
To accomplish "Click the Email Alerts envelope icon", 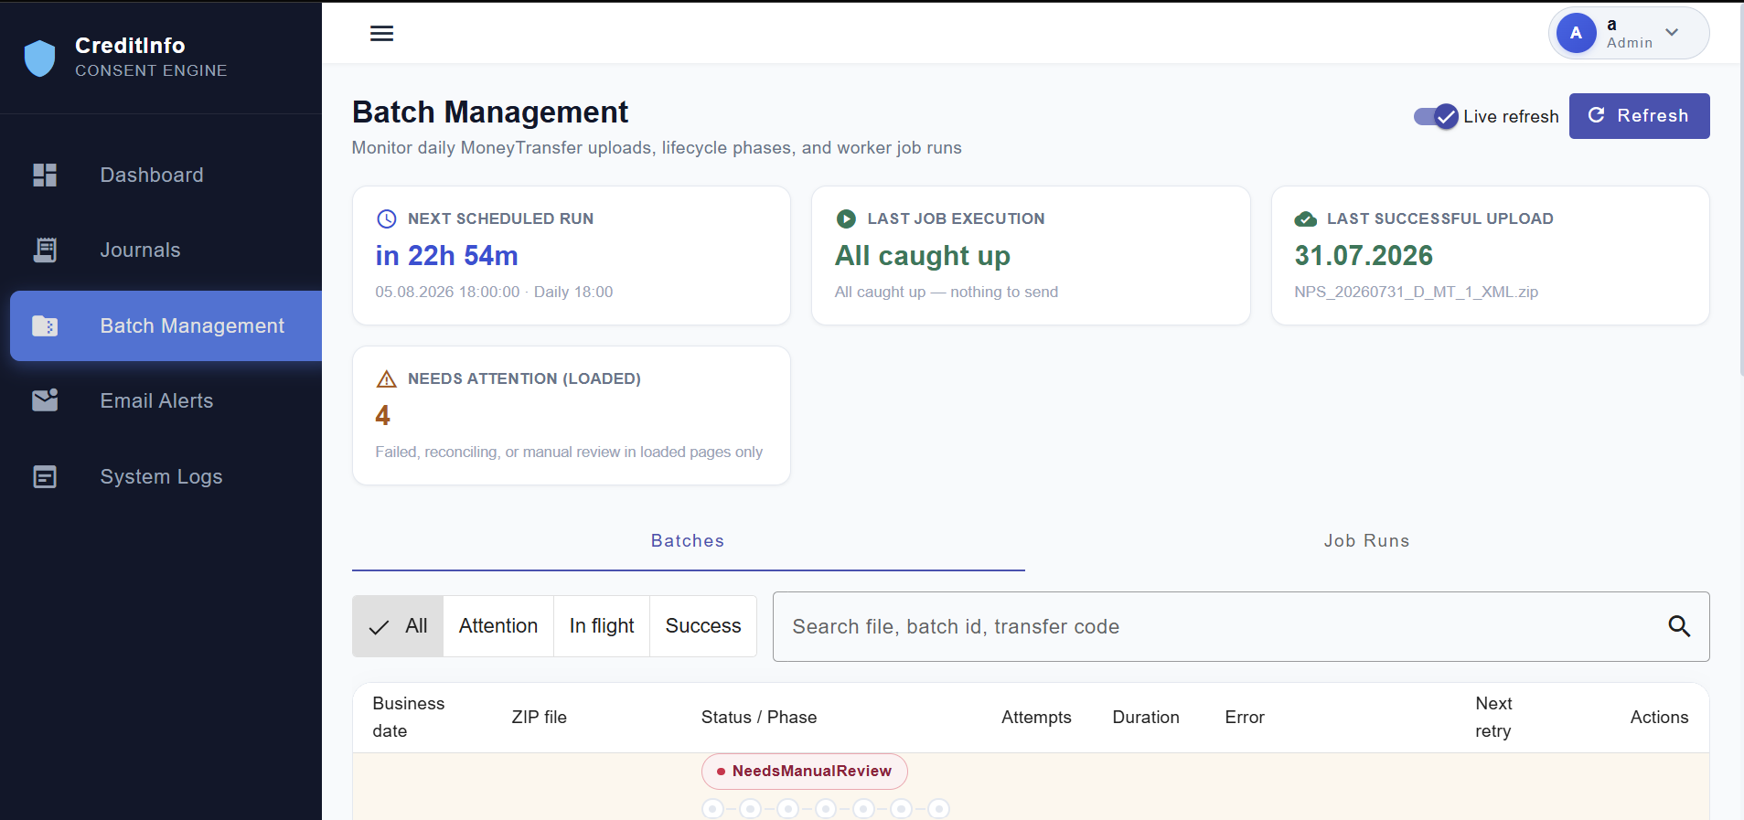I will 45,400.
